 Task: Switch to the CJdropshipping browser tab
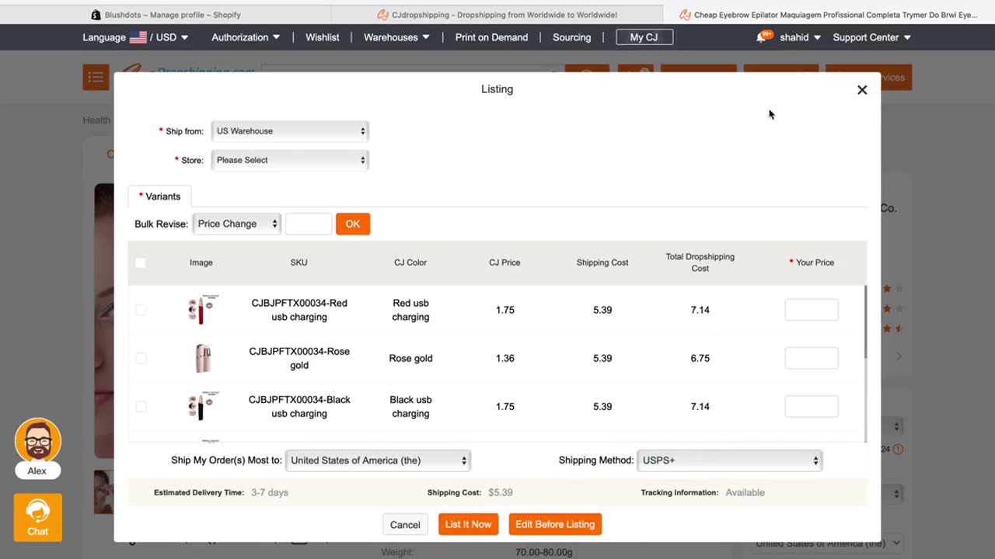tap(497, 15)
